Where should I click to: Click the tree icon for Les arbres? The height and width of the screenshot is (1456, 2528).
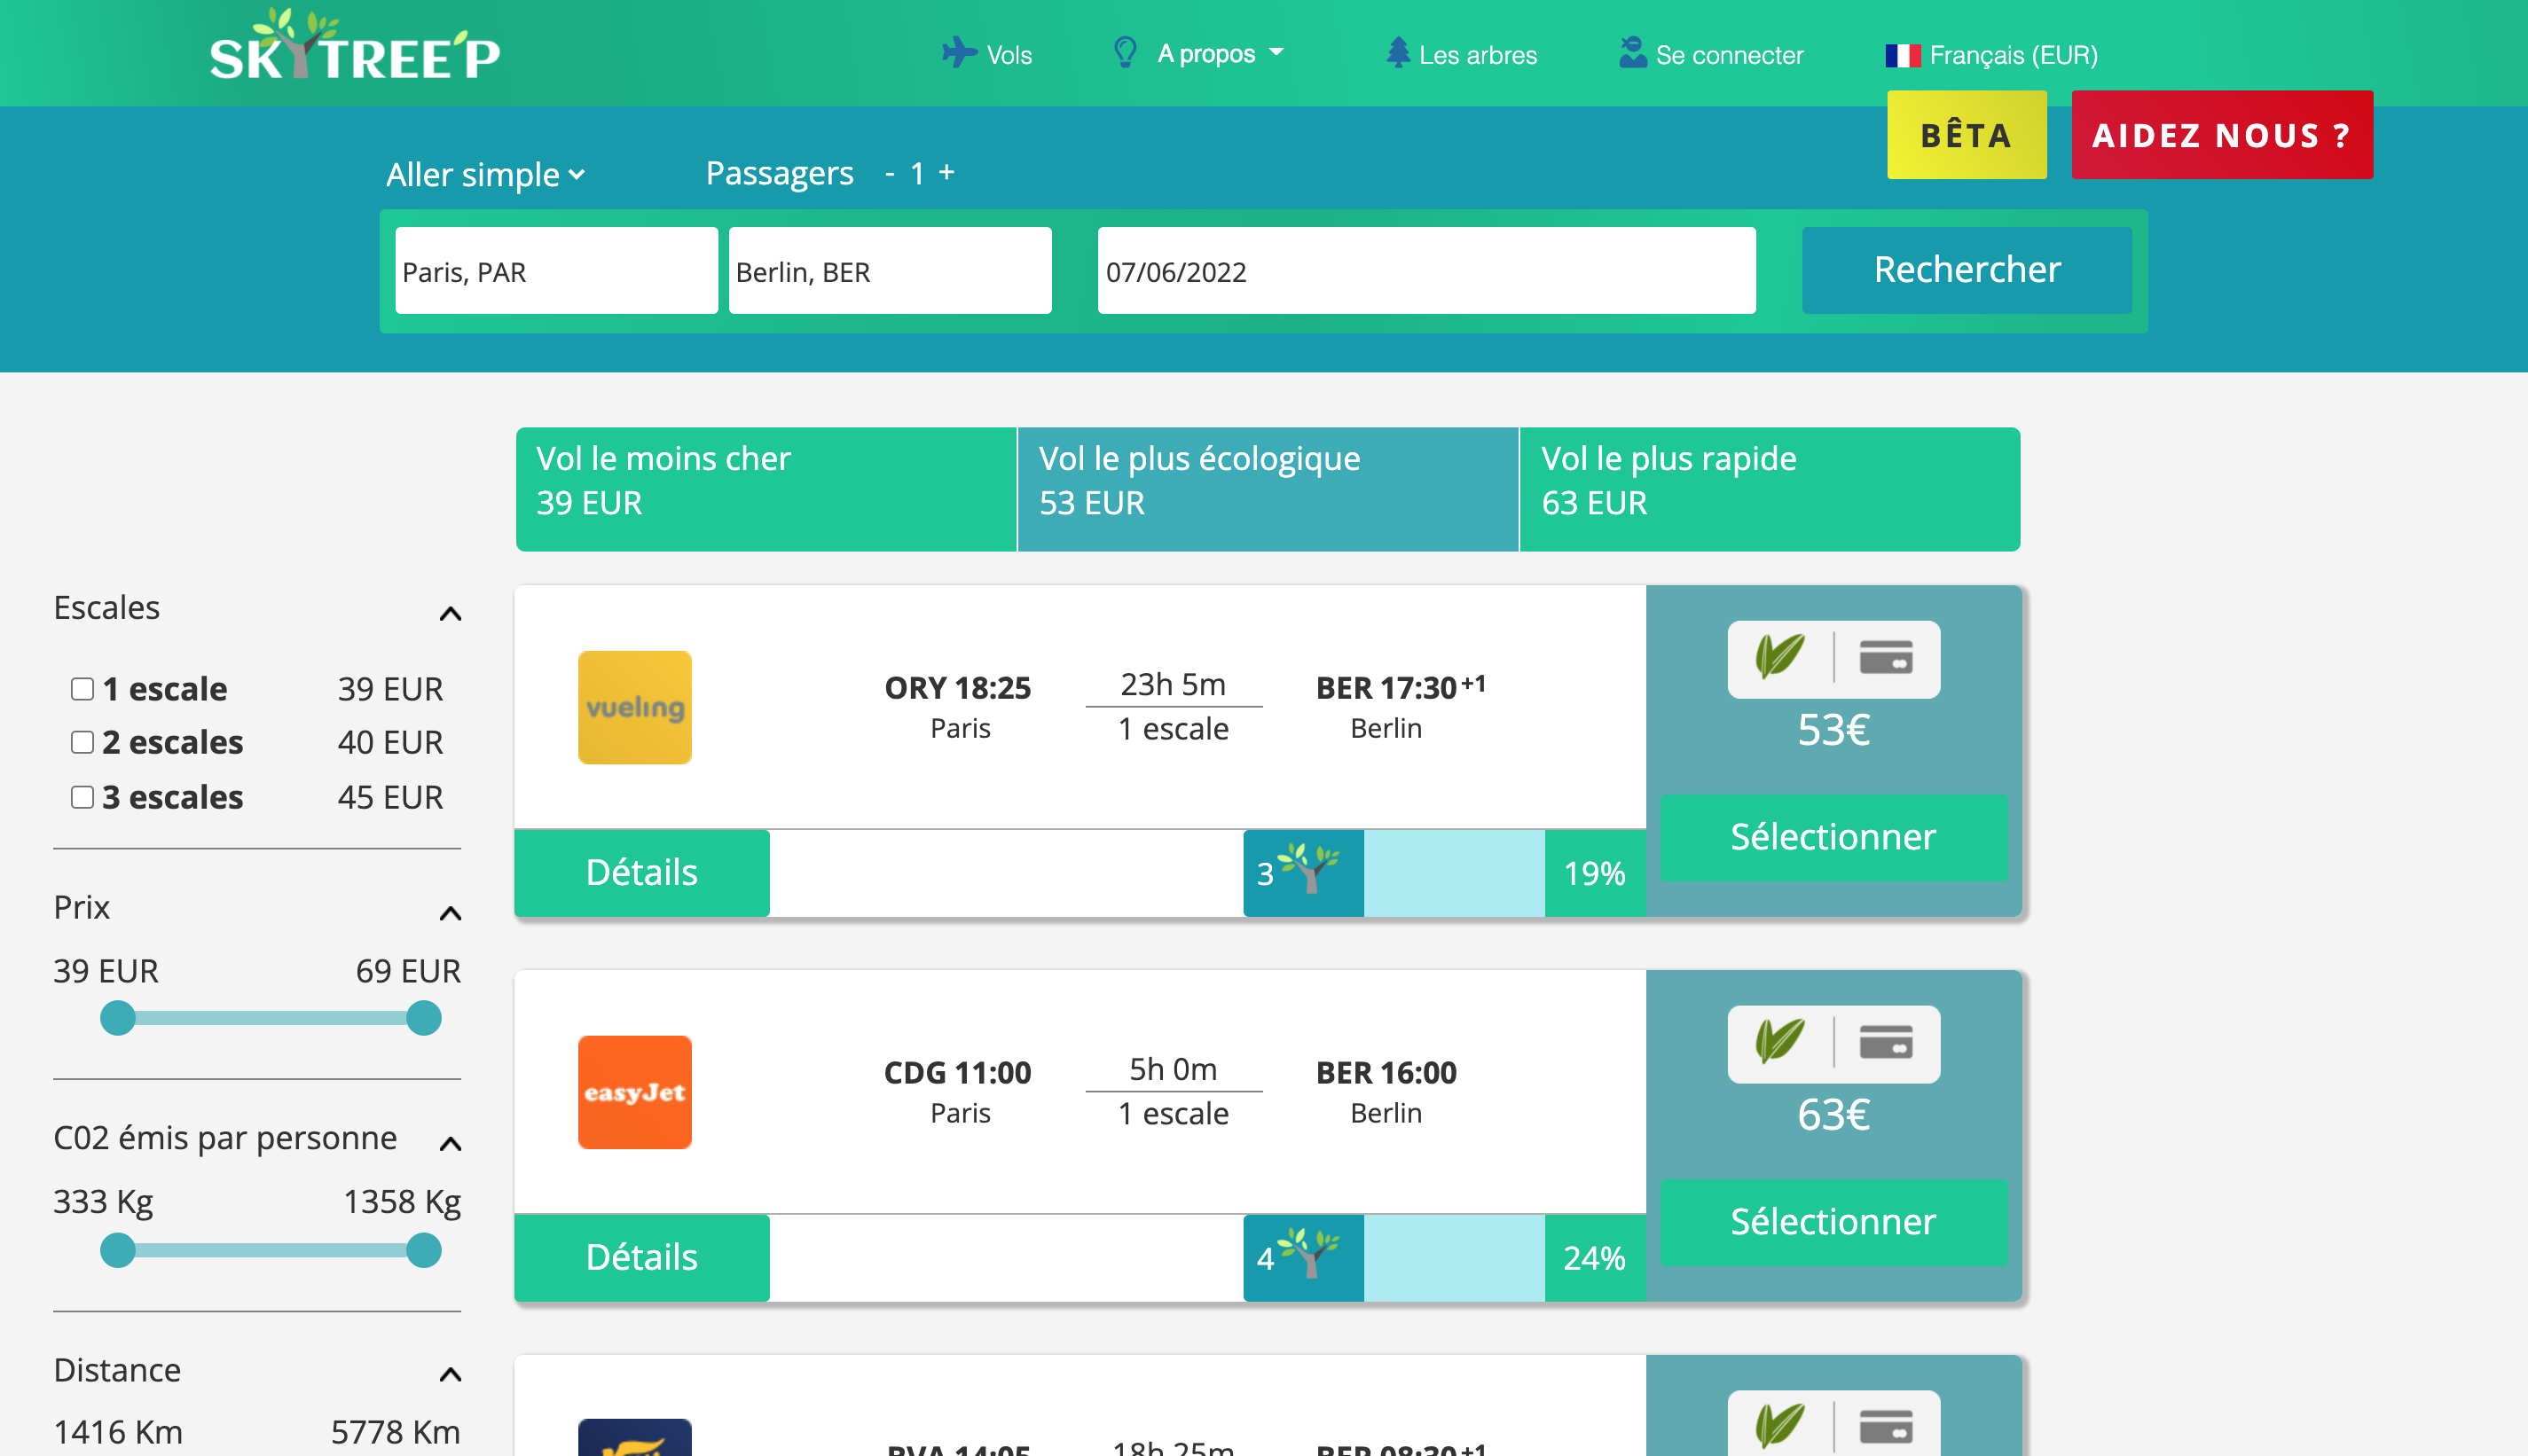(1397, 53)
